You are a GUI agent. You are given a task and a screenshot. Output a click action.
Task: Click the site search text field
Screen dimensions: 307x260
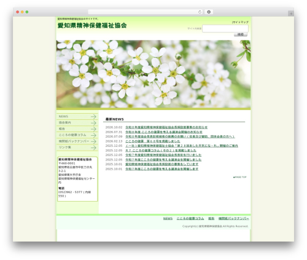click(x=225, y=28)
